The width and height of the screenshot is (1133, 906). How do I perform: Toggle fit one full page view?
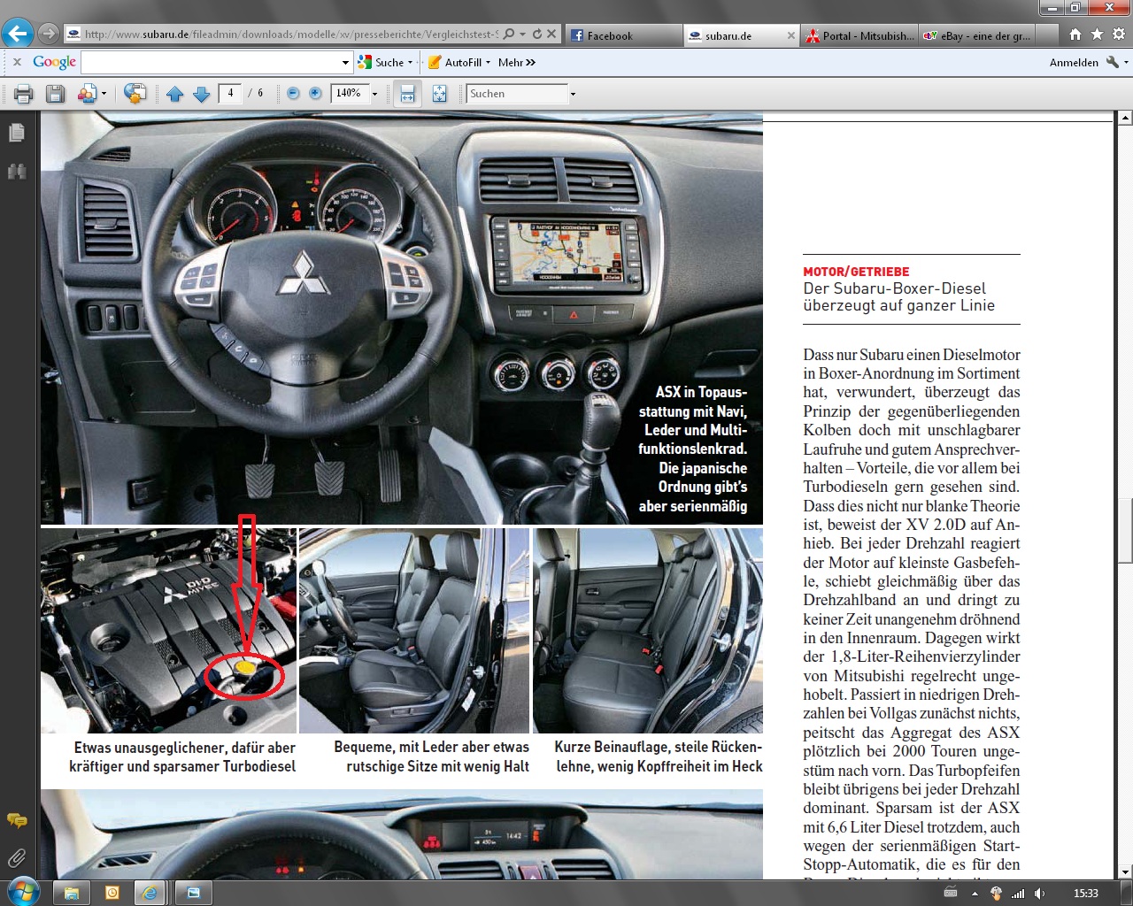point(439,94)
